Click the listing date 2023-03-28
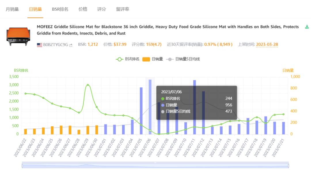The image size is (311, 170). tap(267, 45)
